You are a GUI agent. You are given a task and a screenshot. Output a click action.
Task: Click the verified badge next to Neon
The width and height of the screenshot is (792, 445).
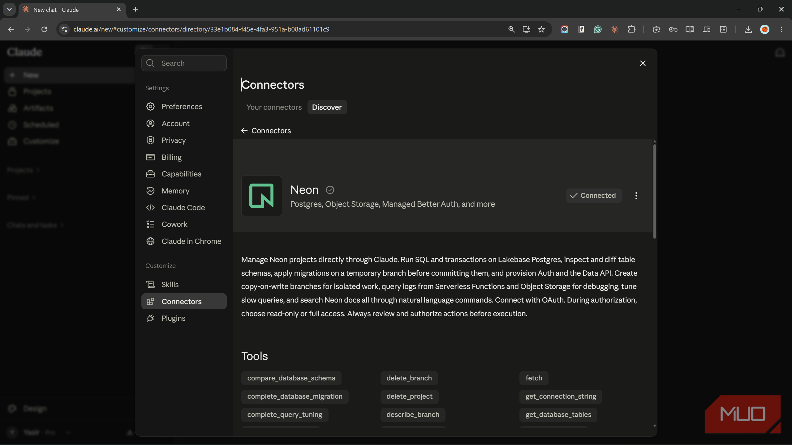[330, 190]
